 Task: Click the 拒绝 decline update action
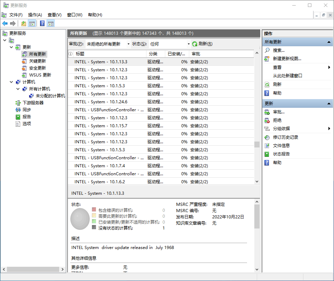277,120
